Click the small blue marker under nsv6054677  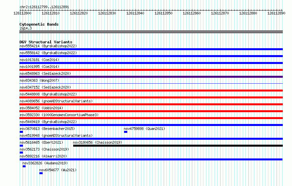click(x=41, y=173)
